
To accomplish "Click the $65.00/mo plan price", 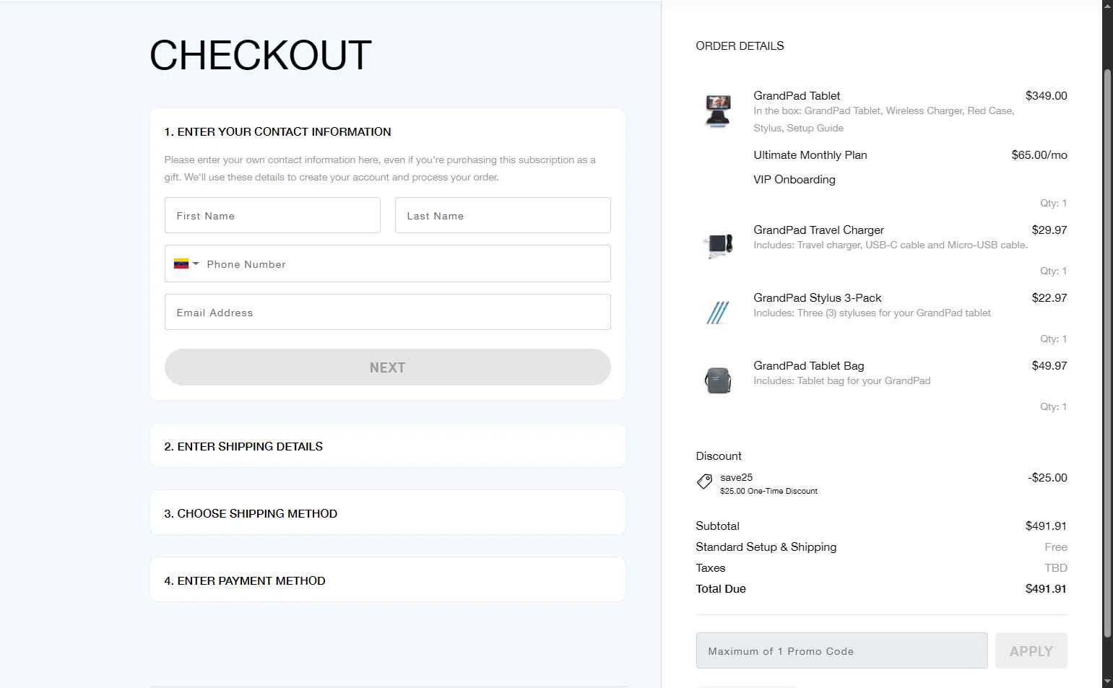I will point(1039,154).
